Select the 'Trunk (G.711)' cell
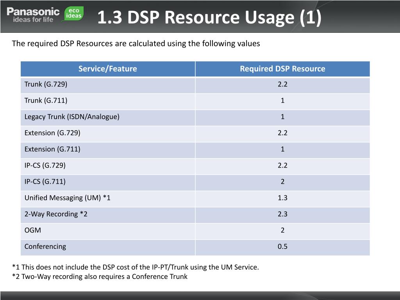Screen dimensions: 400x300 (108, 101)
